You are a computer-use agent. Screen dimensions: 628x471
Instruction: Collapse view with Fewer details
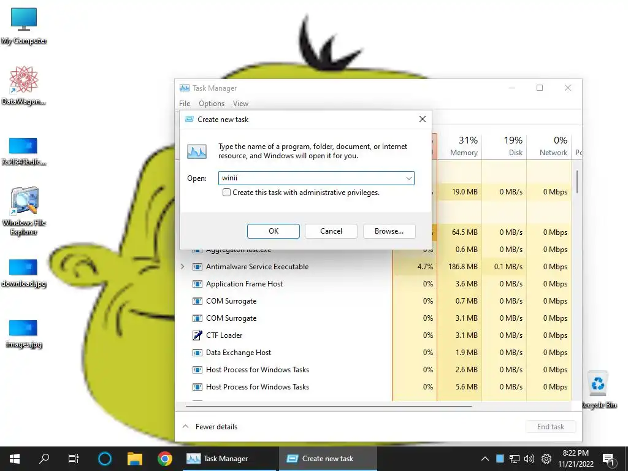210,427
